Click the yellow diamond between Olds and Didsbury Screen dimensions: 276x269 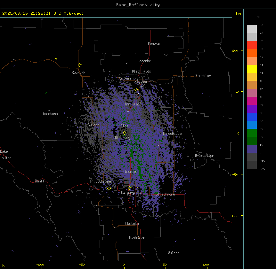point(124,133)
